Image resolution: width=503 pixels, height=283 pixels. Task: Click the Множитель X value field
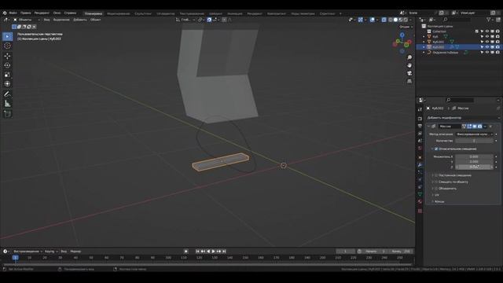coord(474,156)
